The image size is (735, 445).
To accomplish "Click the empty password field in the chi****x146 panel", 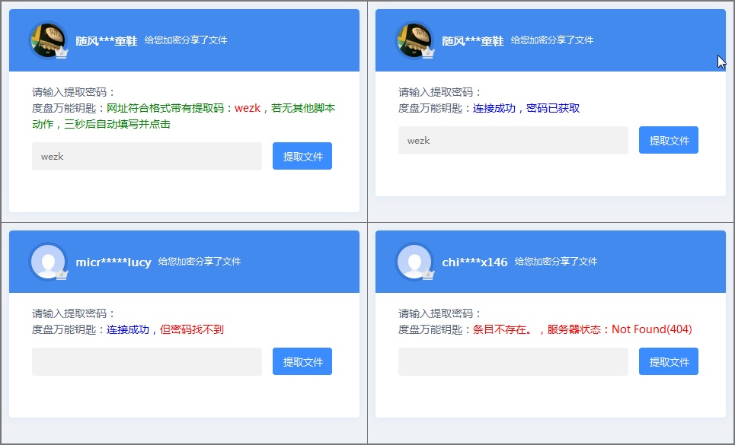I will [x=513, y=362].
